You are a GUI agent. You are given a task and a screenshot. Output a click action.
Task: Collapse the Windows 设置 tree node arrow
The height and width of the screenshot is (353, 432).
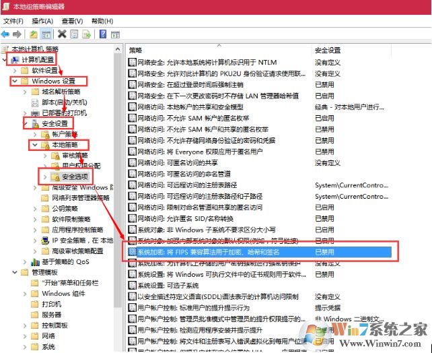pos(15,82)
